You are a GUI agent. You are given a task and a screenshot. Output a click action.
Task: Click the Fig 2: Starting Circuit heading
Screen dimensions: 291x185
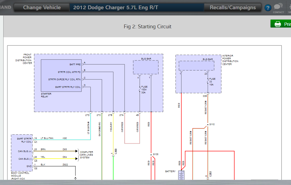(x=148, y=26)
